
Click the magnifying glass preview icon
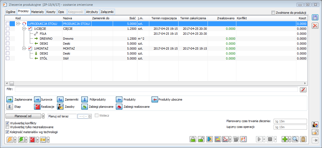coord(295,139)
